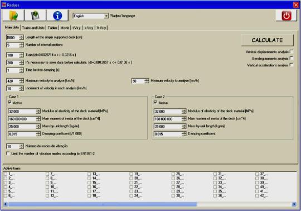Image resolution: width=301 pixels, height=211 pixels.
Task: Tick EN1991-2 vibration modes limit checkbox
Action: (8, 154)
